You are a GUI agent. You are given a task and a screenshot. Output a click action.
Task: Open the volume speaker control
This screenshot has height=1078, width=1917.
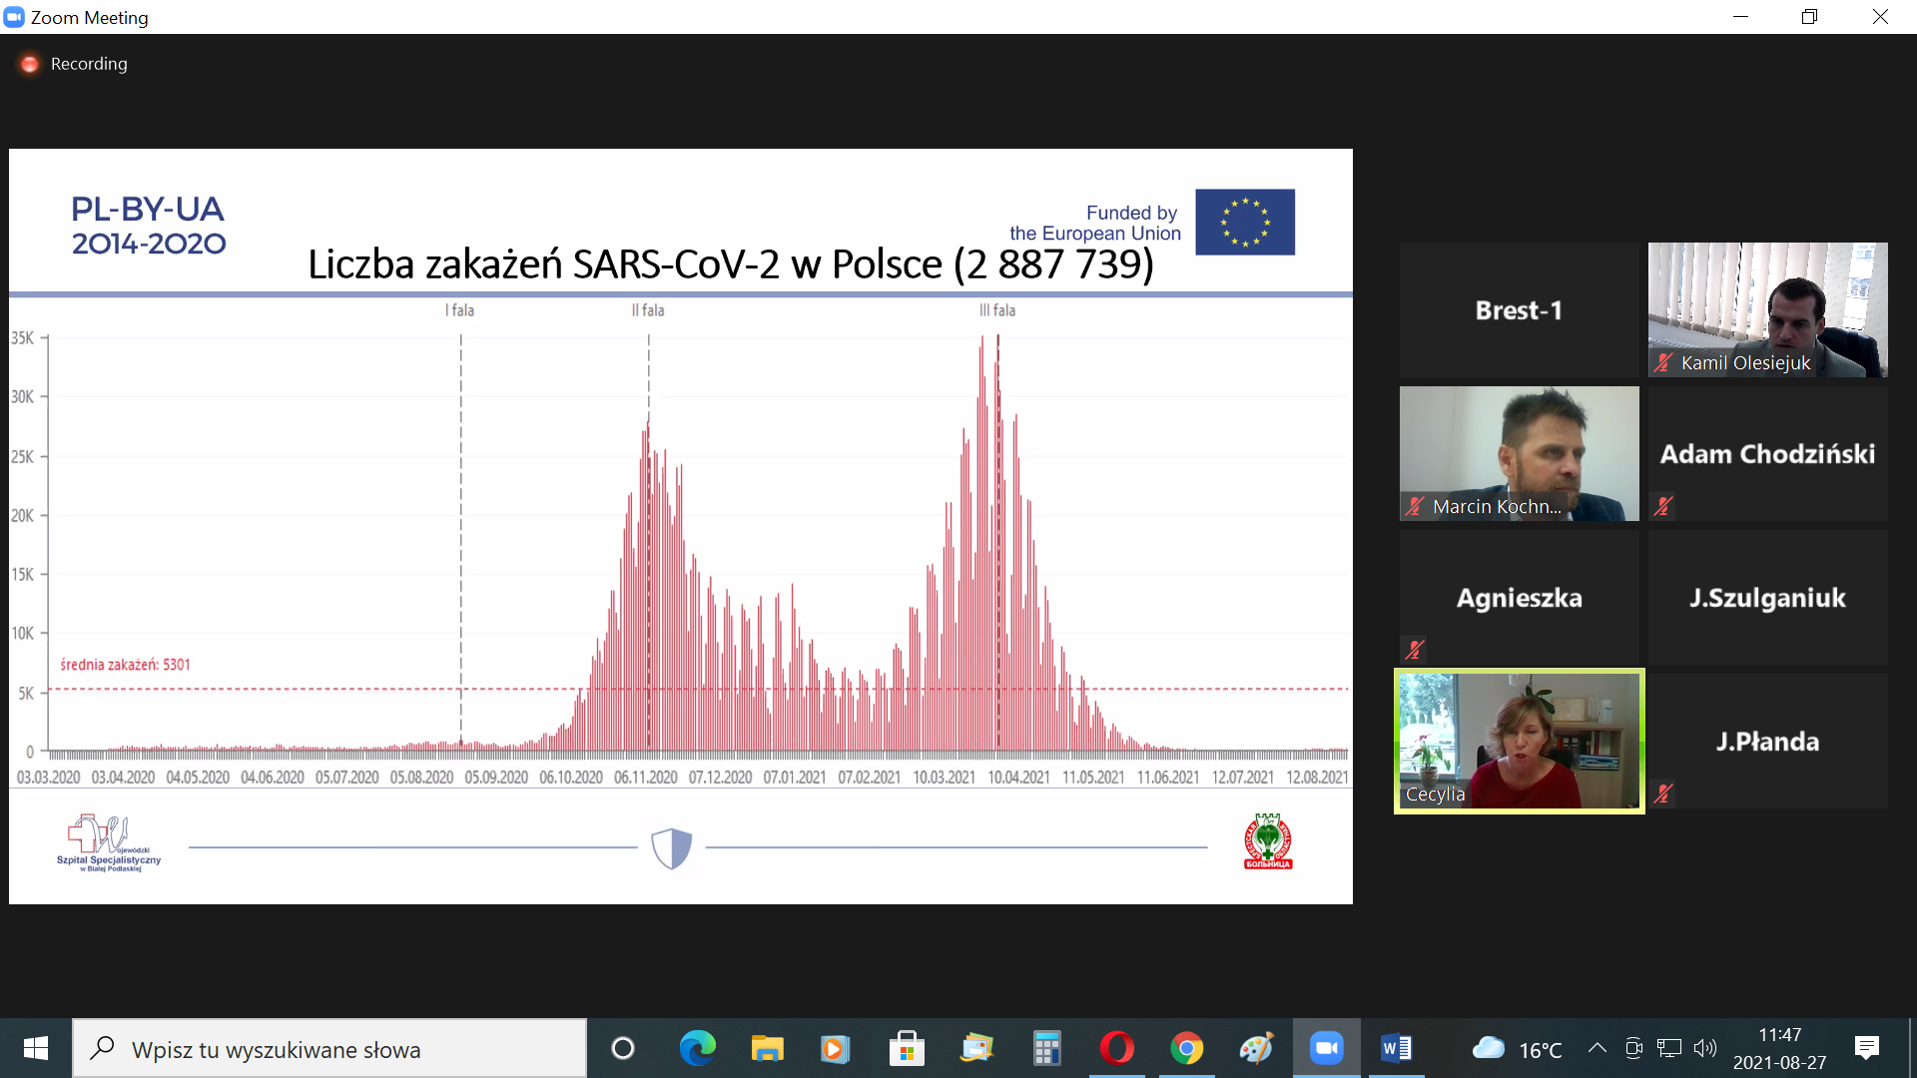tap(1705, 1048)
